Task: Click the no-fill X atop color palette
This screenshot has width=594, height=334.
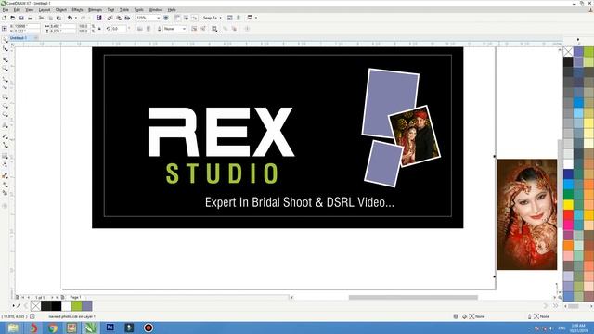Action: (568, 52)
